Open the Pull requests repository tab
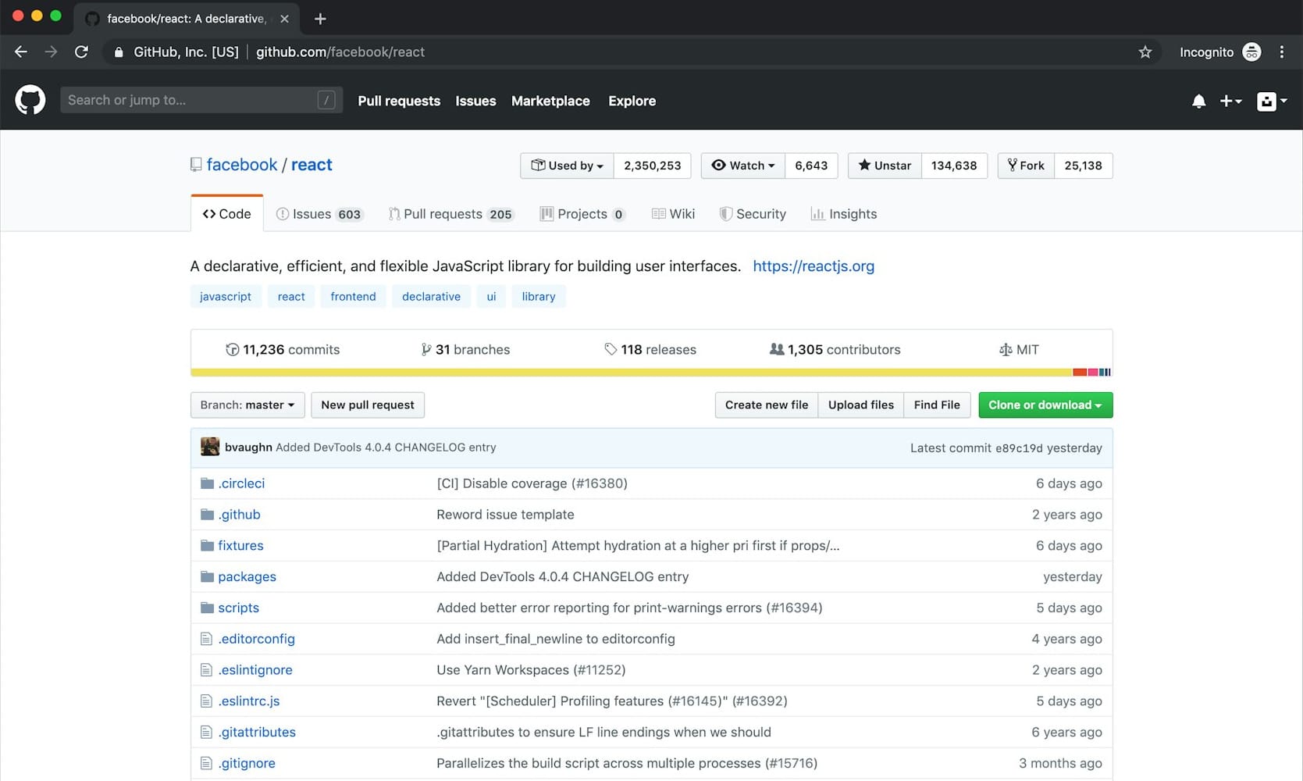 click(451, 214)
